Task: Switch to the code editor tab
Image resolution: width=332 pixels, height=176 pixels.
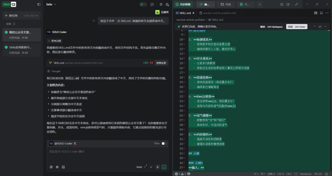Action: point(206,4)
